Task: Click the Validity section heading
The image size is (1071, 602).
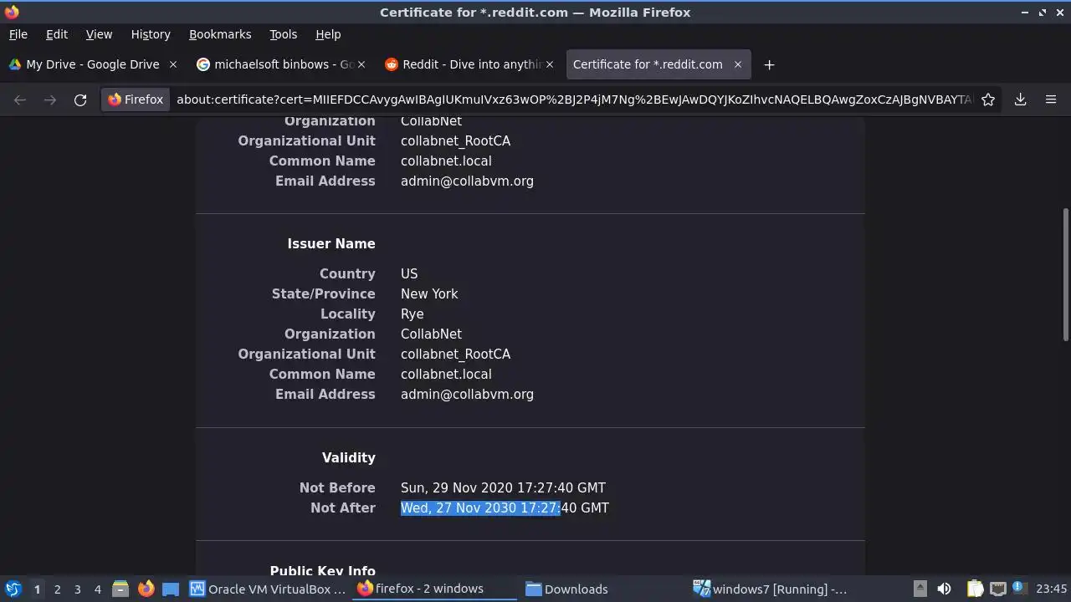Action: [x=349, y=457]
